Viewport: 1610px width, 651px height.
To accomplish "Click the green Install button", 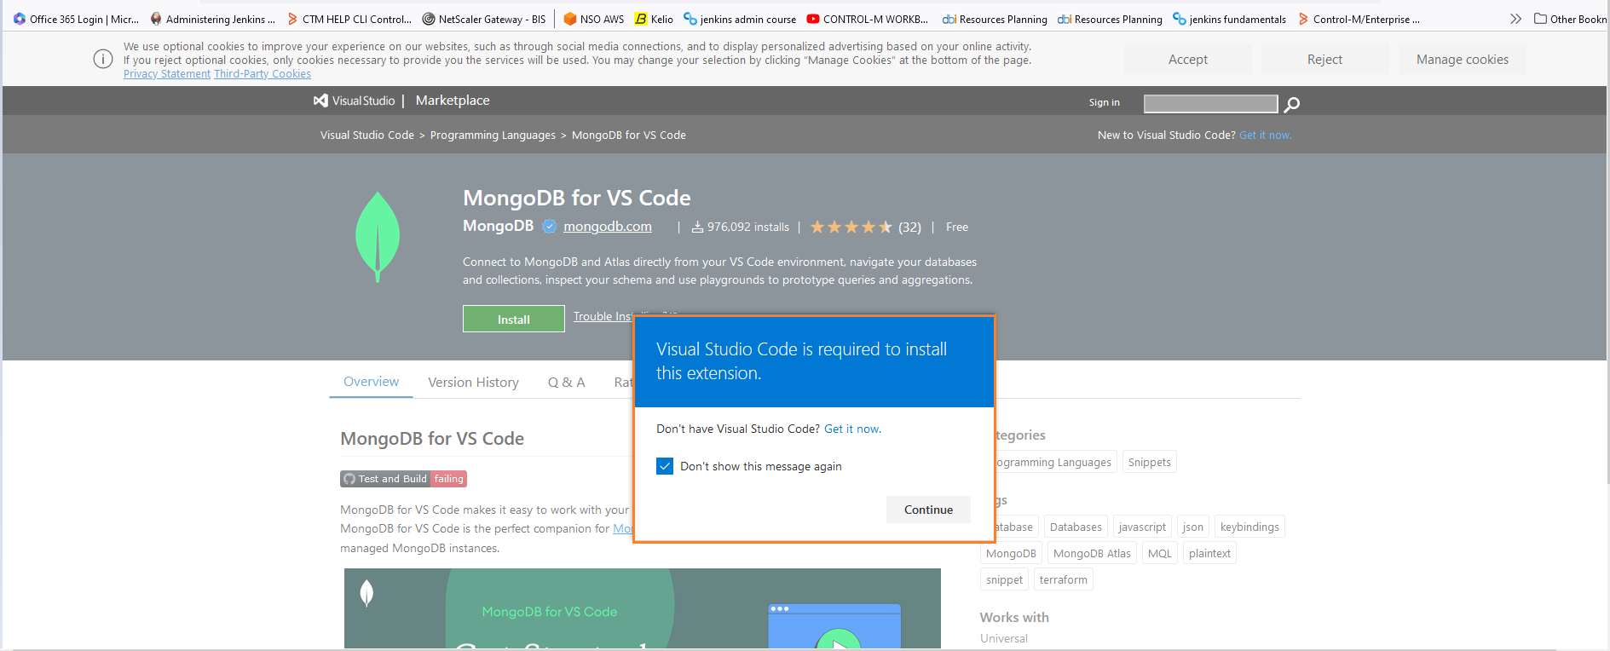I will pos(513,320).
